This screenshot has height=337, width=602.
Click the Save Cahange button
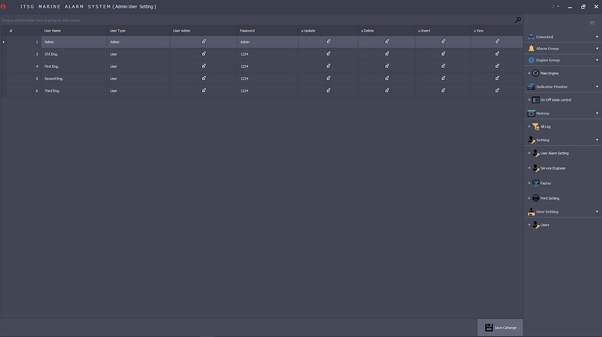point(500,328)
